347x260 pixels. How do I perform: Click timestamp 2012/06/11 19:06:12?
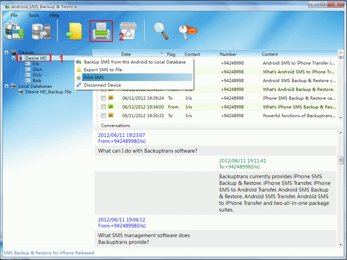121,220
